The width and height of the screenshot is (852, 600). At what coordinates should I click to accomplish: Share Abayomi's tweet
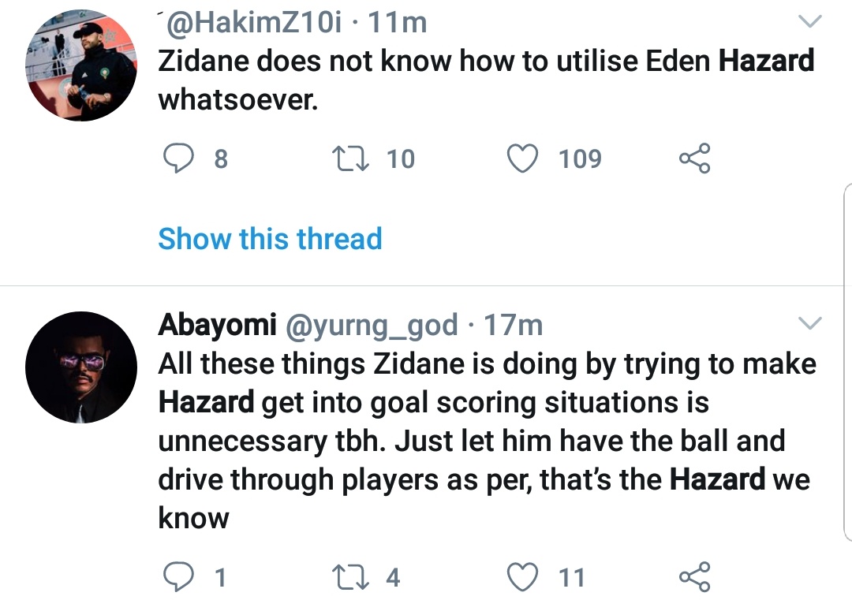[695, 577]
